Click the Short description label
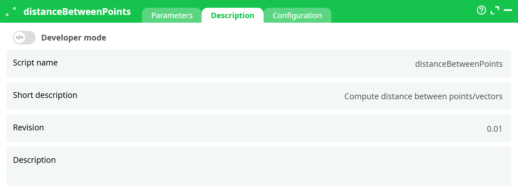The height and width of the screenshot is (192, 518). 45,95
